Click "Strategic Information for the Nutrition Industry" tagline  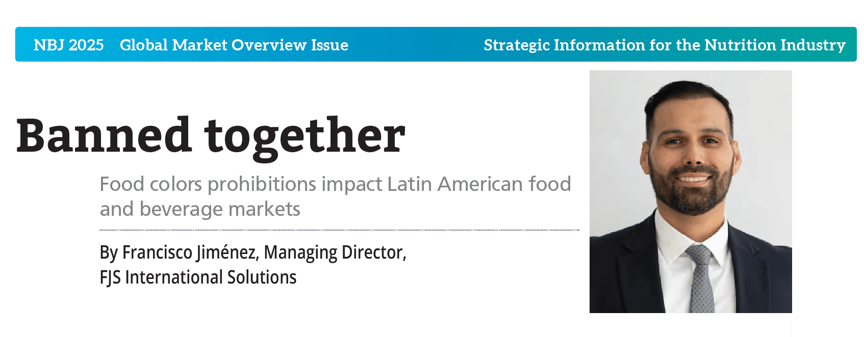coord(664,45)
